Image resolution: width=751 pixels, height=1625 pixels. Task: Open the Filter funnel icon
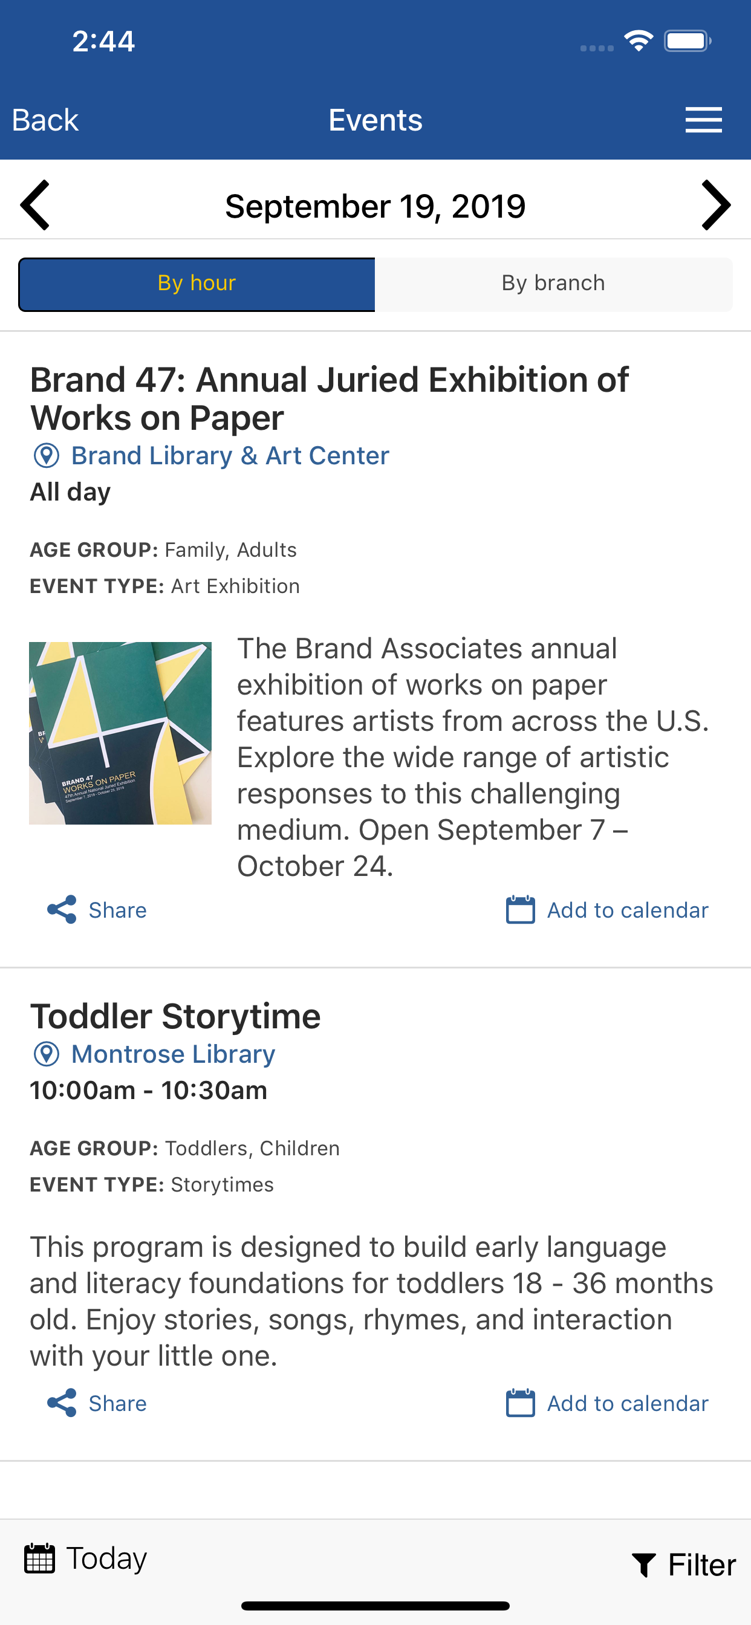(644, 1565)
